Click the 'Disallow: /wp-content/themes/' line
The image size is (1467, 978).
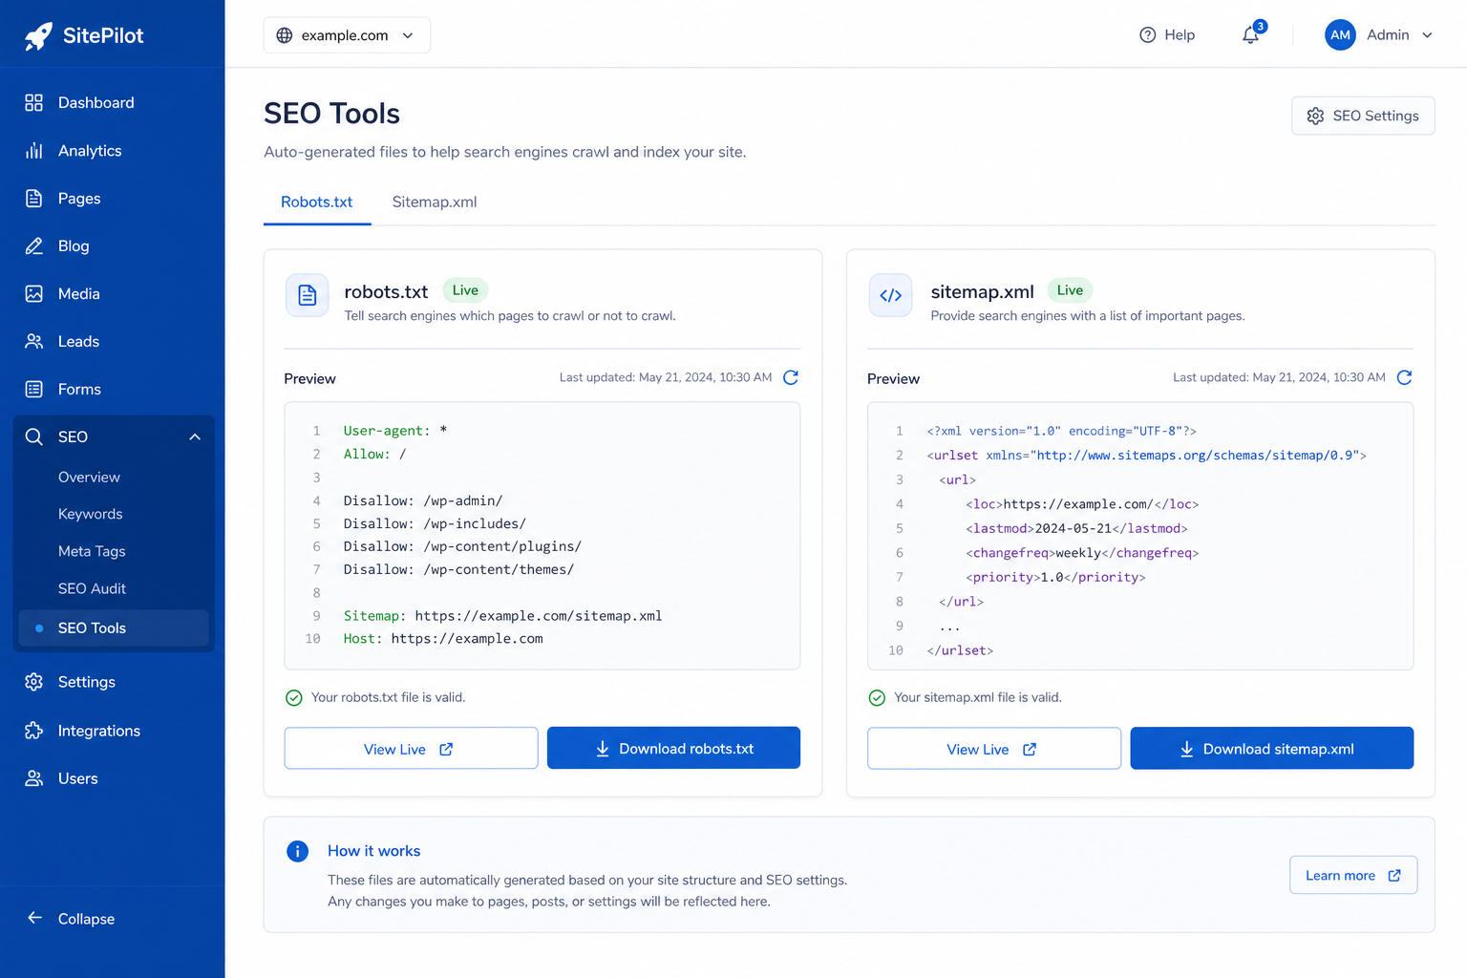458,569
